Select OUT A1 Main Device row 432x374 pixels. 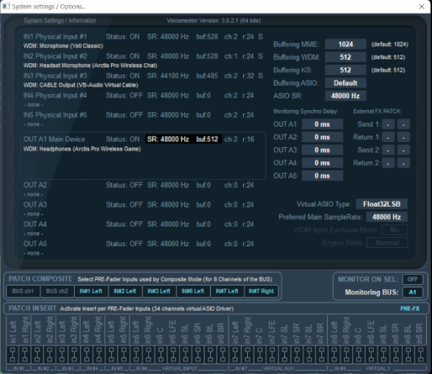[x=143, y=155]
